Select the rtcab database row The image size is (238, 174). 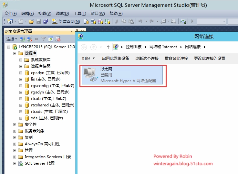tap(48, 99)
